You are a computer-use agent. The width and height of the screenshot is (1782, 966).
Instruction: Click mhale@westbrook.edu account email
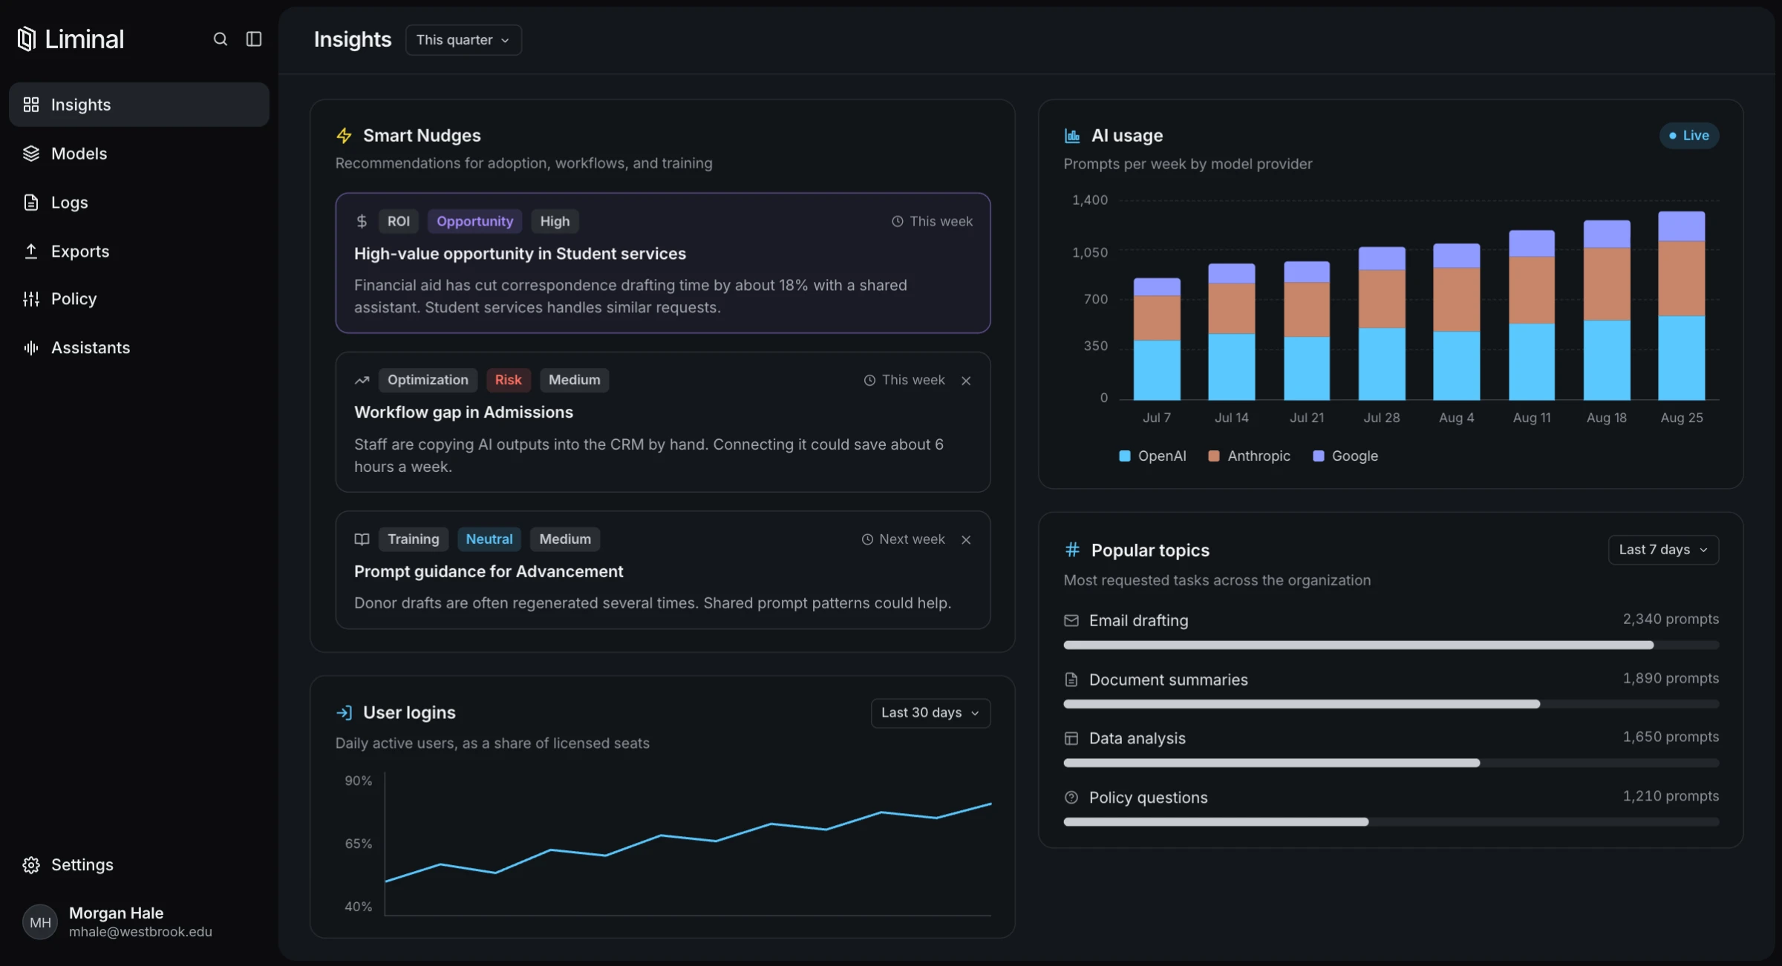pyautogui.click(x=140, y=933)
